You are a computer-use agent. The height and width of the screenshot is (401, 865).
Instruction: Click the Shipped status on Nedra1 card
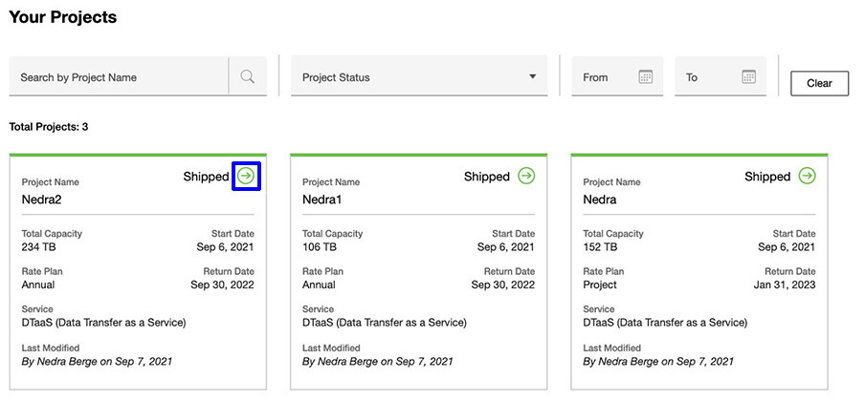(486, 177)
